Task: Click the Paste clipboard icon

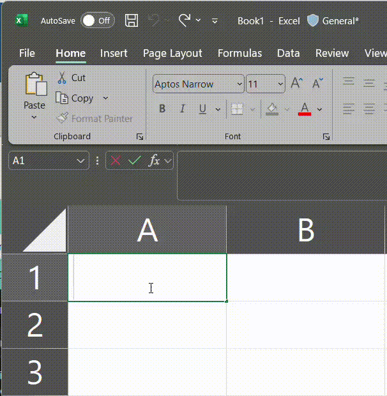Action: click(x=36, y=84)
